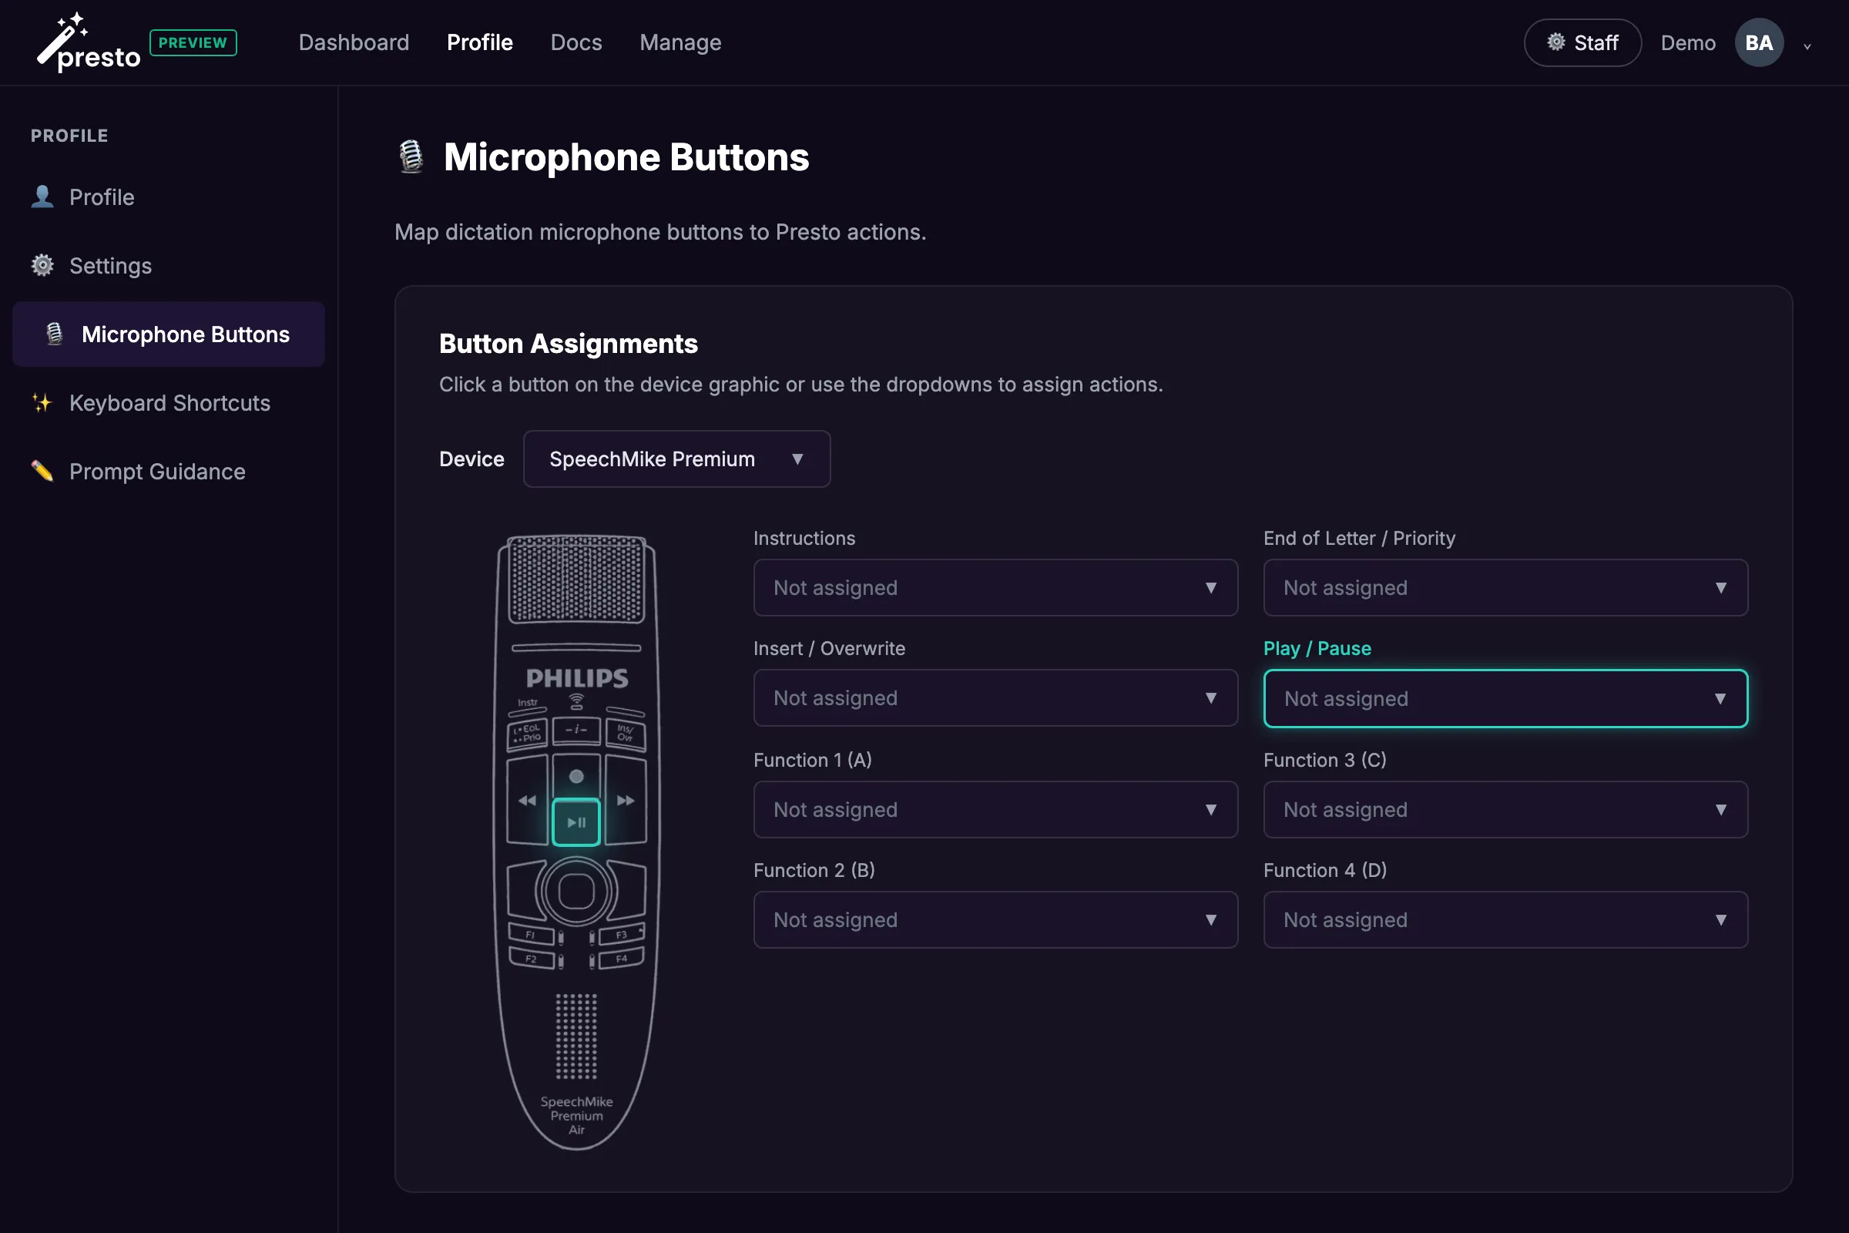1849x1233 pixels.
Task: Open the Docs menu item
Action: coord(576,42)
